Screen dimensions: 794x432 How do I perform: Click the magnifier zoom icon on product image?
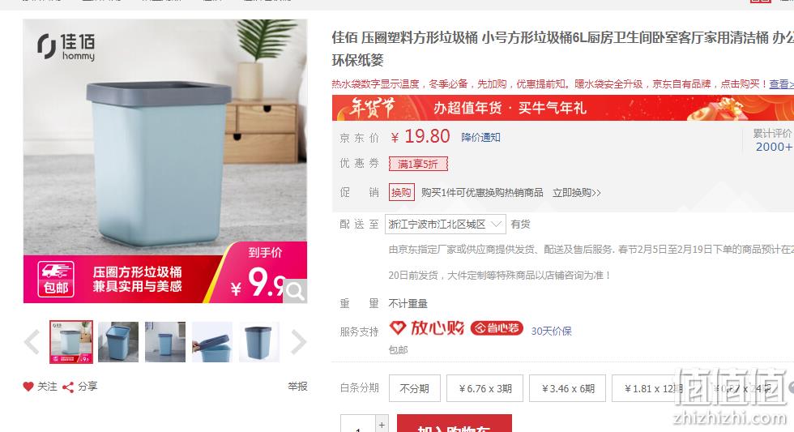pos(295,291)
